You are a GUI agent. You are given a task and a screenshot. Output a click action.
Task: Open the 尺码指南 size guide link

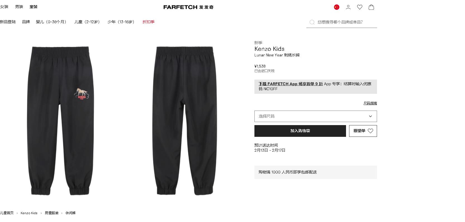click(x=370, y=103)
